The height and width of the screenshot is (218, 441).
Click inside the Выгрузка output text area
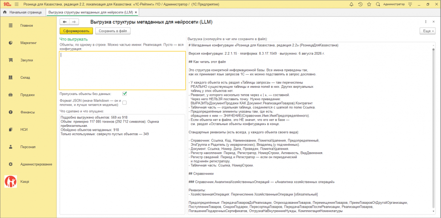tap(310, 128)
